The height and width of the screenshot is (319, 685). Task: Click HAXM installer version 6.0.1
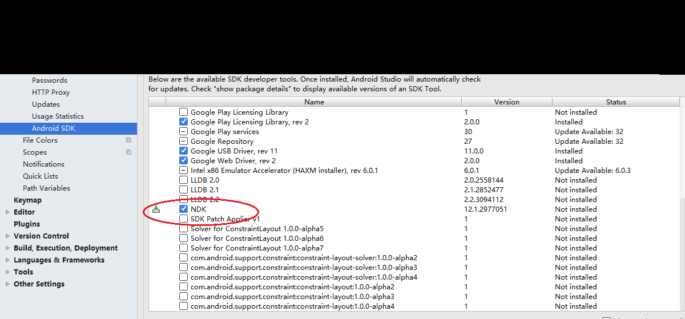click(472, 171)
